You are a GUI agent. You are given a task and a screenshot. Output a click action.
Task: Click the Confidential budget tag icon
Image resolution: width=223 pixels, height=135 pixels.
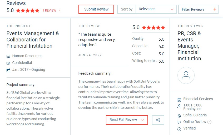(8, 63)
